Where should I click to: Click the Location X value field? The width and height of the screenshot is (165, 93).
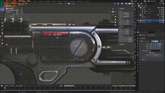124,13
